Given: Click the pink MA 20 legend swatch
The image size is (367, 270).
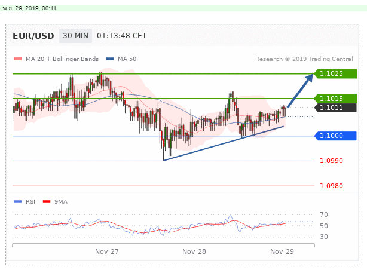Looking at the screenshot, I should [18, 59].
